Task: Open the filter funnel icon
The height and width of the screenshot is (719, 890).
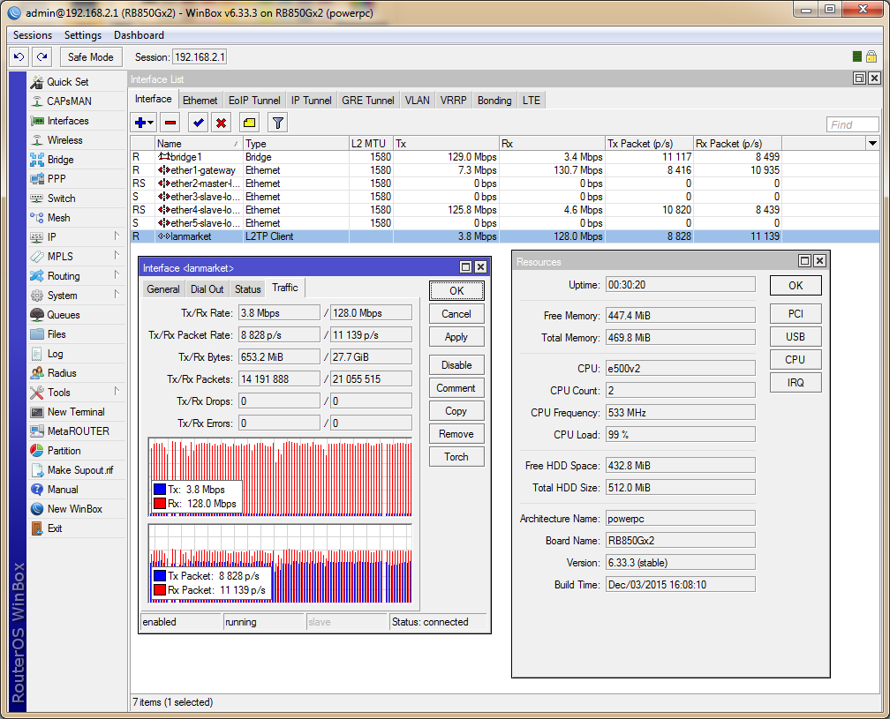Action: [x=276, y=122]
